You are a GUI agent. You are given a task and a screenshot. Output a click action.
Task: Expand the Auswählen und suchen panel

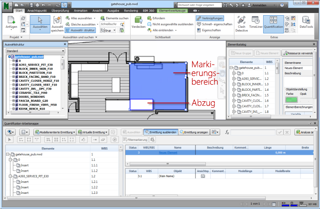coord(80,37)
